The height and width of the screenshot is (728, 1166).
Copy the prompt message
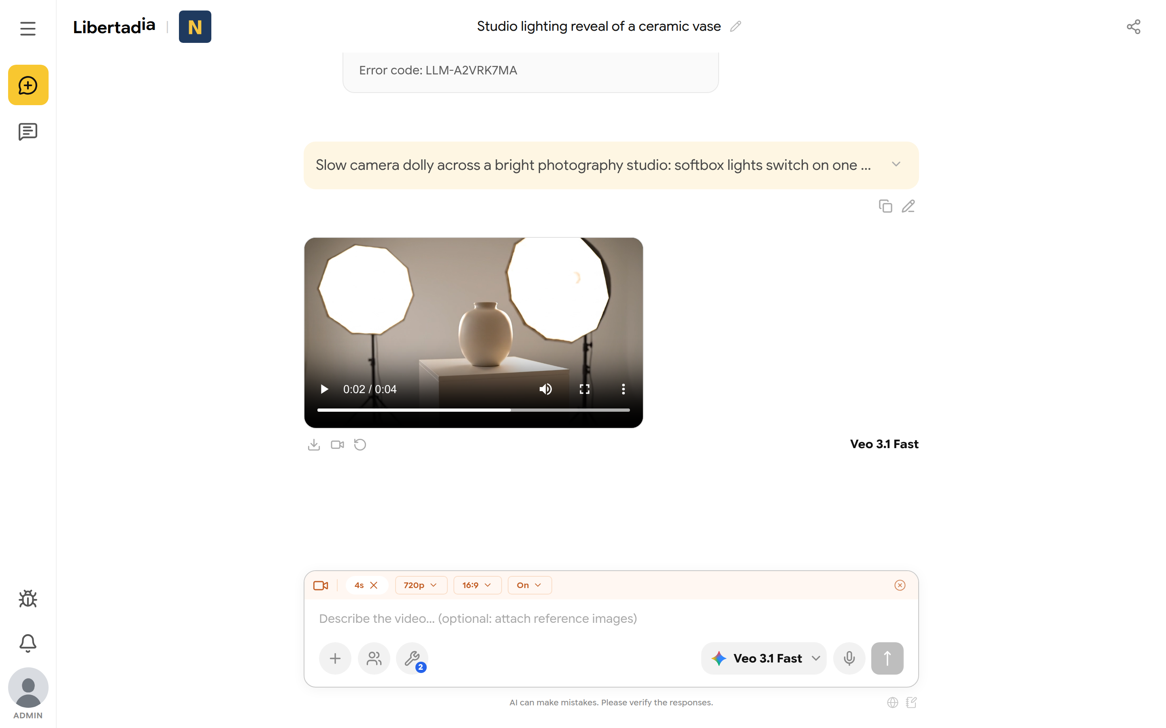click(885, 206)
